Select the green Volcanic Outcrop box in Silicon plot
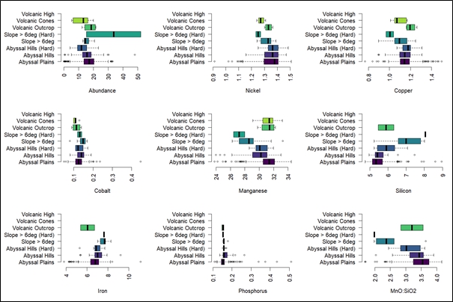The width and height of the screenshot is (453, 302). (x=386, y=127)
